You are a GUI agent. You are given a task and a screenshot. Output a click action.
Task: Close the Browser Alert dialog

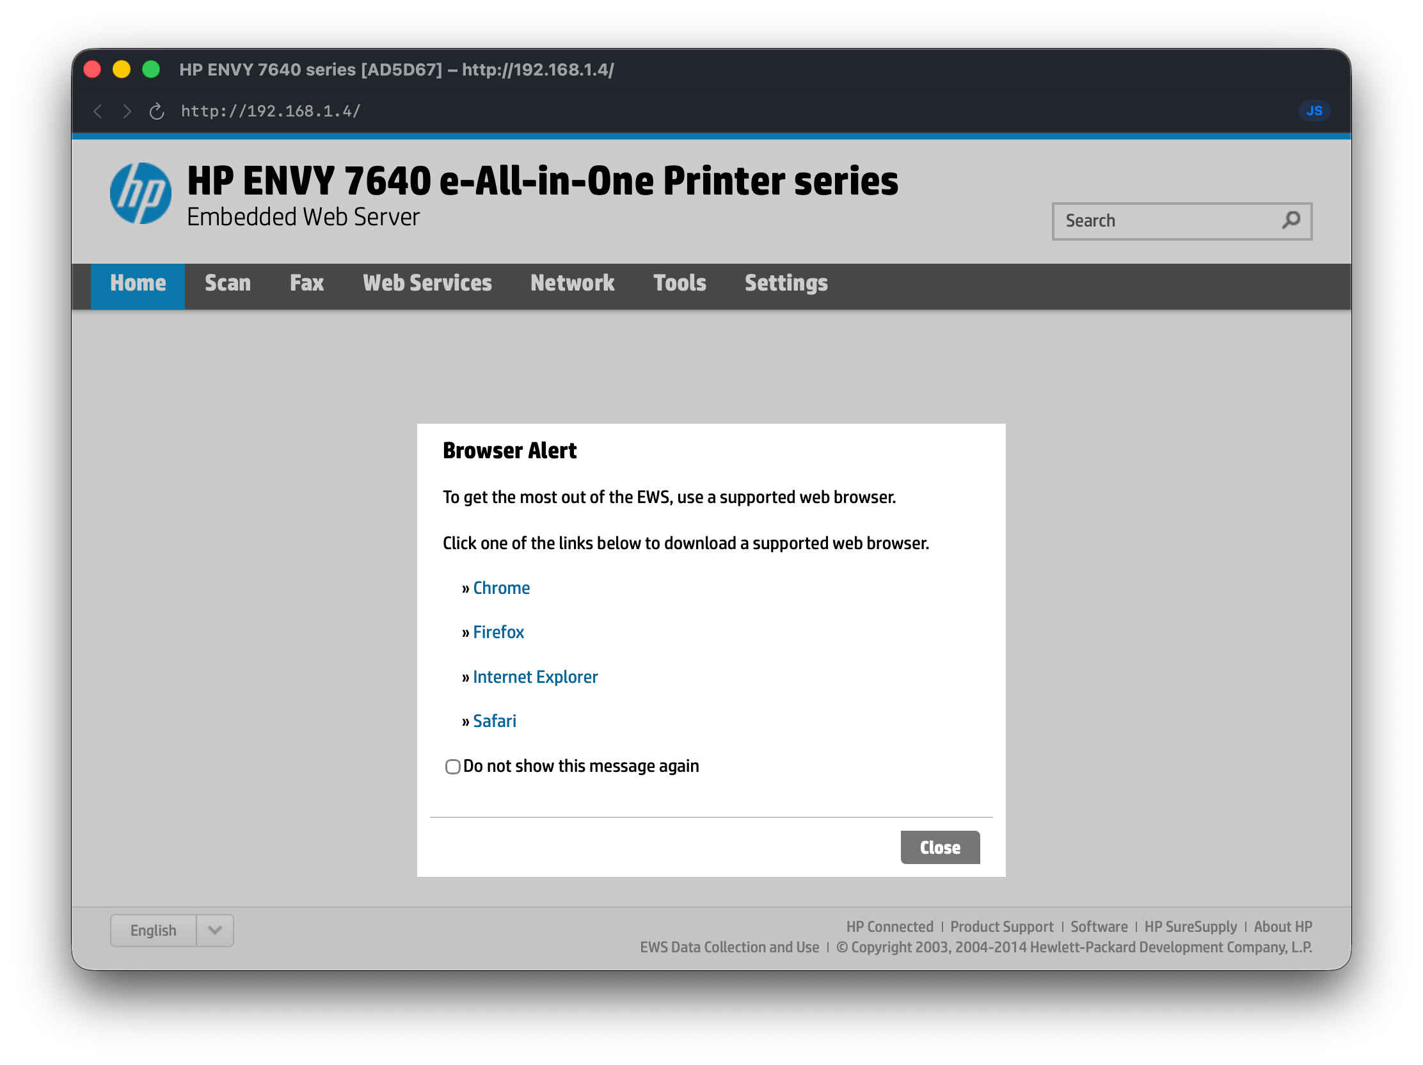tap(940, 847)
